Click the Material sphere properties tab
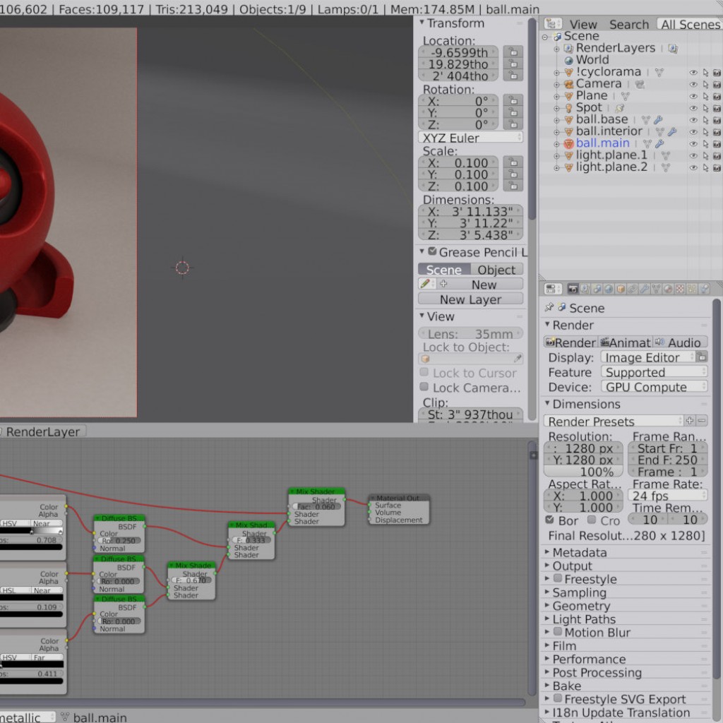Image resolution: width=723 pixels, height=723 pixels. tap(668, 289)
